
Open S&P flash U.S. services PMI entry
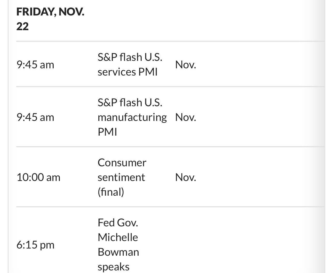pyautogui.click(x=130, y=64)
